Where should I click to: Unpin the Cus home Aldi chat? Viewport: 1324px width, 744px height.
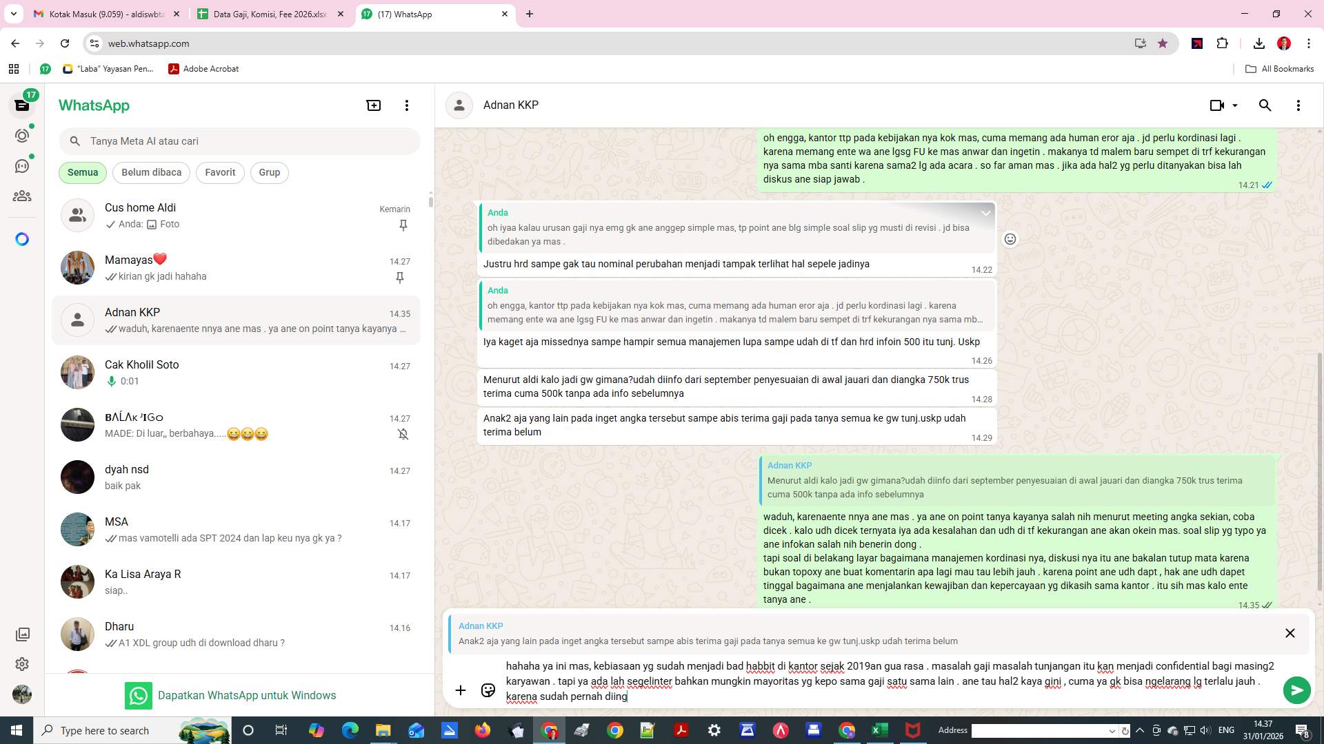(403, 225)
